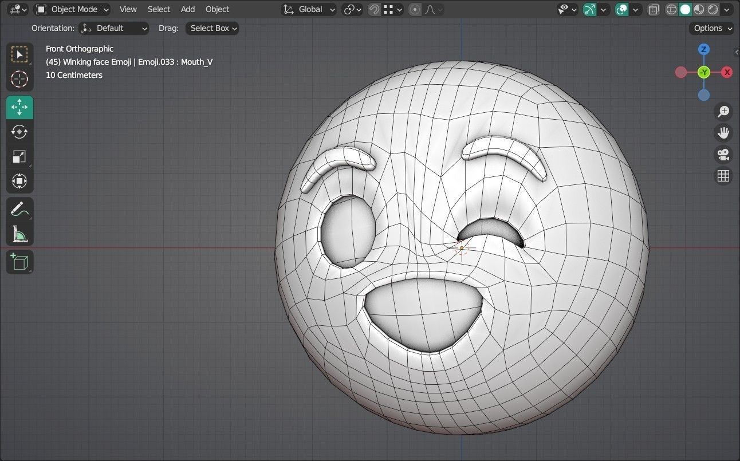Open the Orientation Default dropdown

(114, 28)
